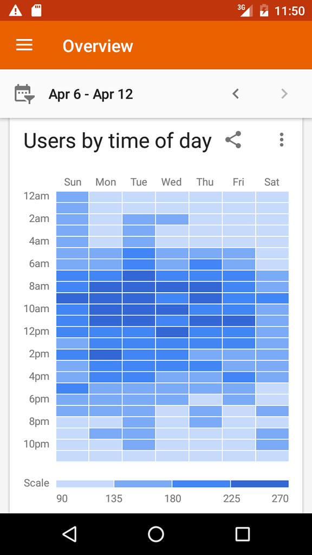Tap the Android home button
Image resolution: width=312 pixels, height=555 pixels.
(x=156, y=534)
